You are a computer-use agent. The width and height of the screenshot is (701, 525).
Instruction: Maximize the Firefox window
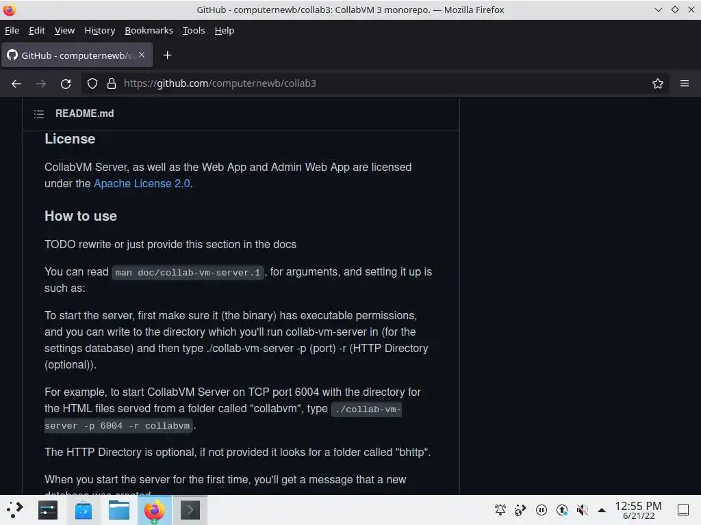click(674, 10)
